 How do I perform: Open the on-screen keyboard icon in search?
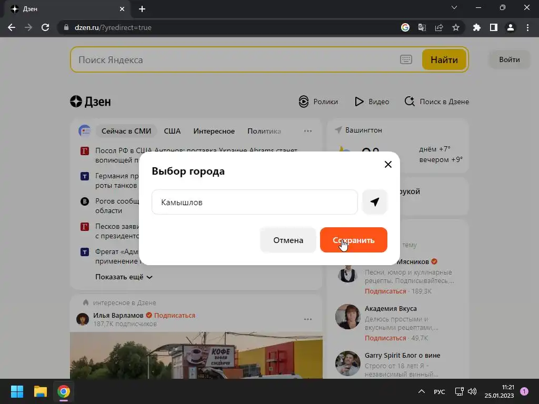406,59
